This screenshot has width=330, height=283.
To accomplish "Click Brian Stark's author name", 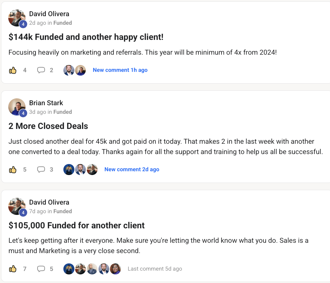I will coord(46,103).
